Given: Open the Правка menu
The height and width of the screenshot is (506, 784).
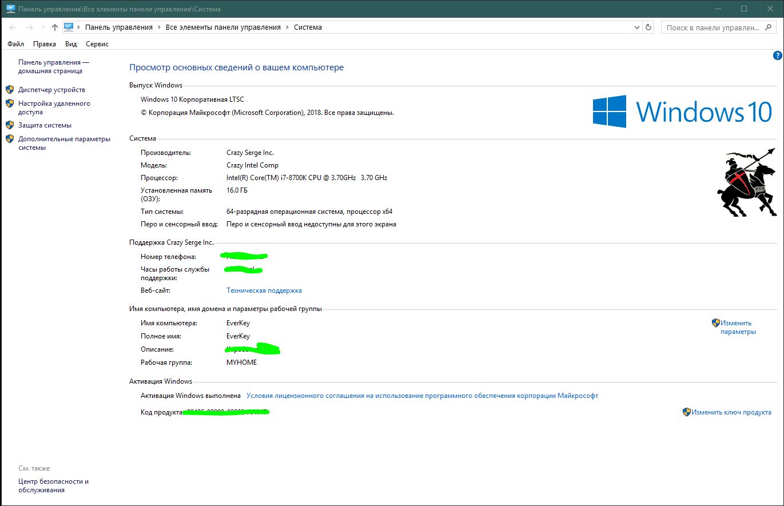Looking at the screenshot, I should click(45, 44).
